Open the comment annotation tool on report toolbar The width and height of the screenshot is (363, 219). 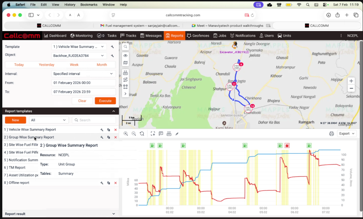161,133
